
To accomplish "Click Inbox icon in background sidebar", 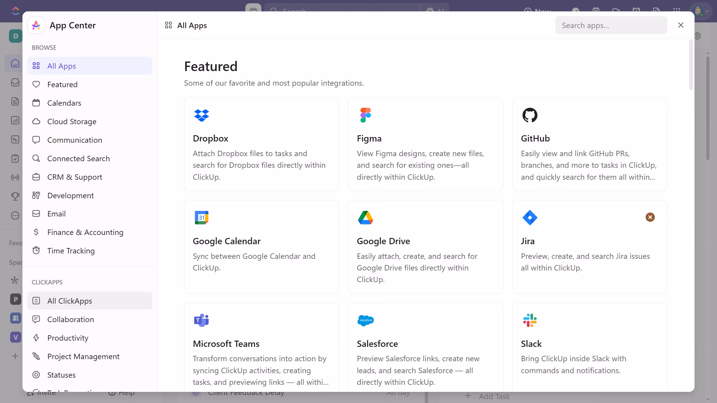I will coord(15,82).
